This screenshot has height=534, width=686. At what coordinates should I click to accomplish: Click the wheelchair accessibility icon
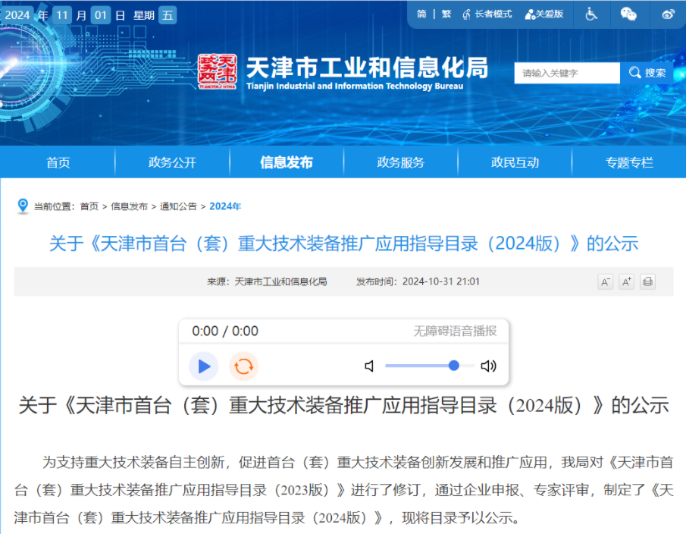point(591,14)
